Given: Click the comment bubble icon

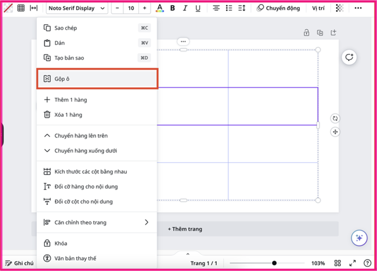Looking at the screenshot, I should [x=349, y=57].
